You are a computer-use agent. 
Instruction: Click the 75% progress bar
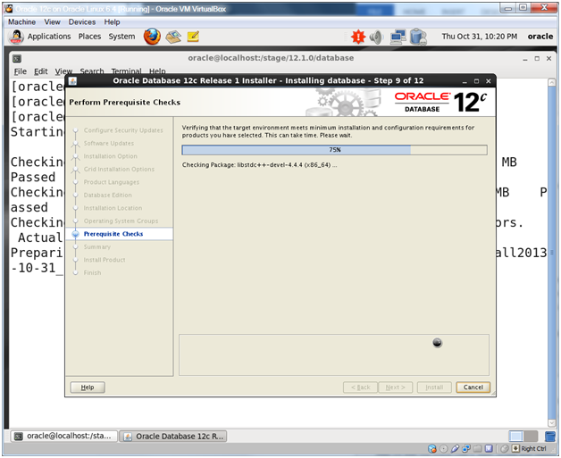(x=334, y=150)
